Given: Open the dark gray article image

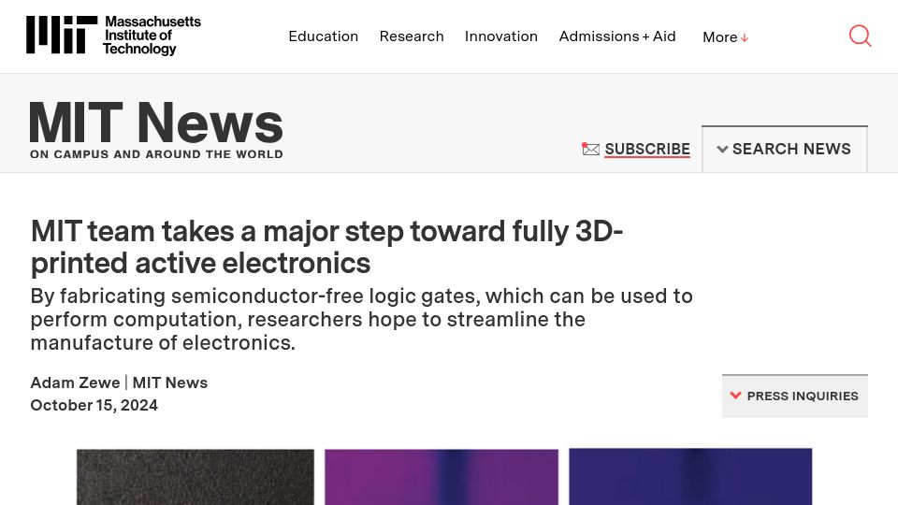Looking at the screenshot, I should (x=196, y=477).
